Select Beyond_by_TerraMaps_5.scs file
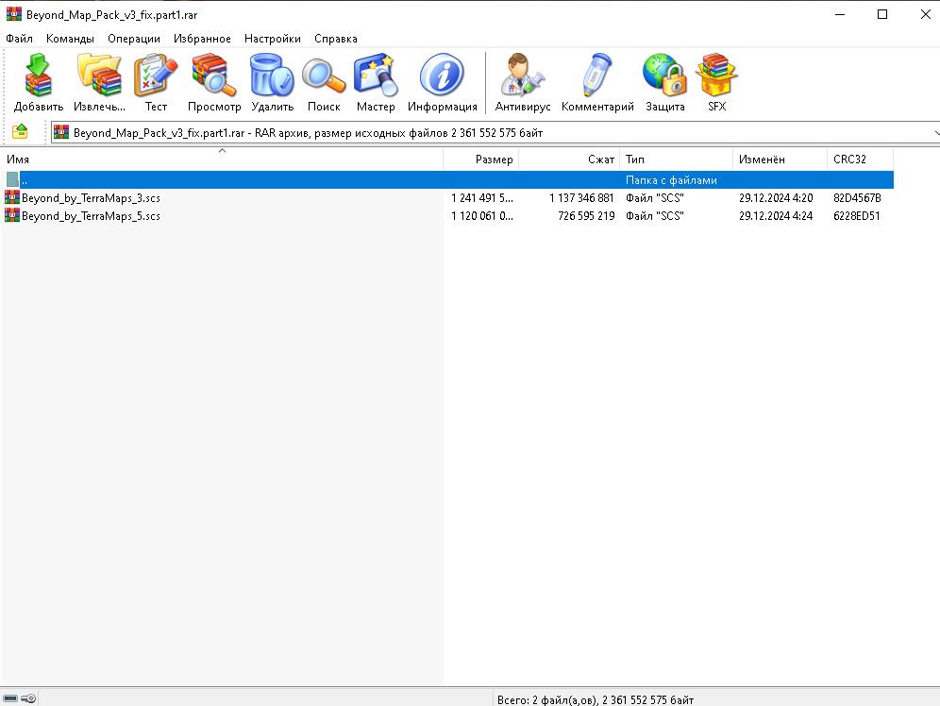 click(91, 216)
